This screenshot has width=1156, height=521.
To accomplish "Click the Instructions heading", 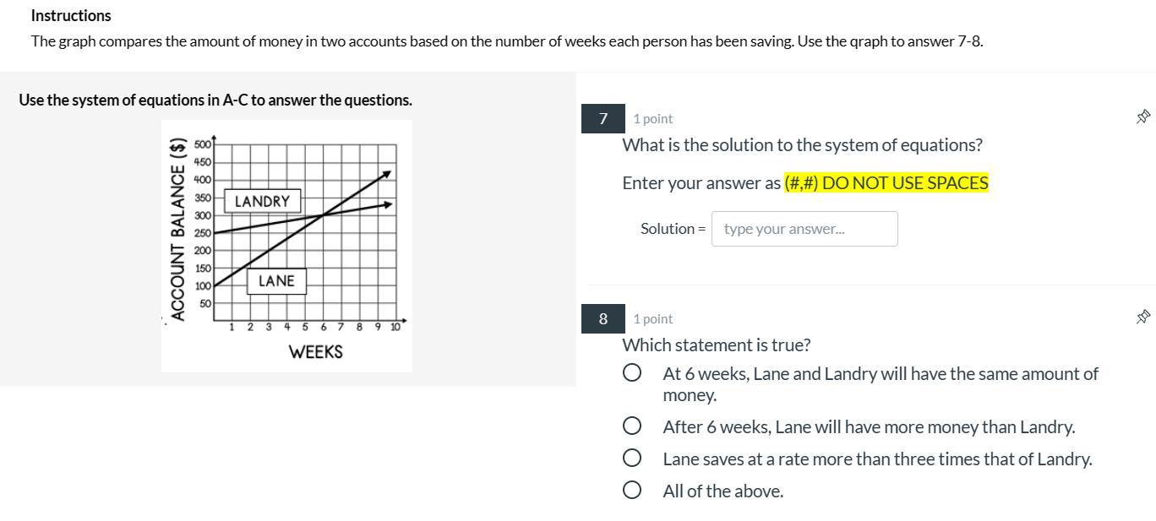I will coord(71,15).
